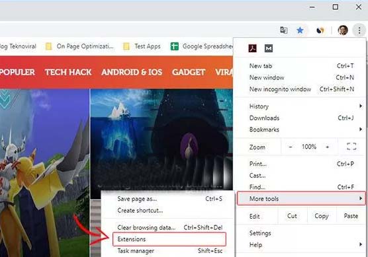The width and height of the screenshot is (368, 257).
Task: Expand the More tools submenu
Action: tap(301, 198)
